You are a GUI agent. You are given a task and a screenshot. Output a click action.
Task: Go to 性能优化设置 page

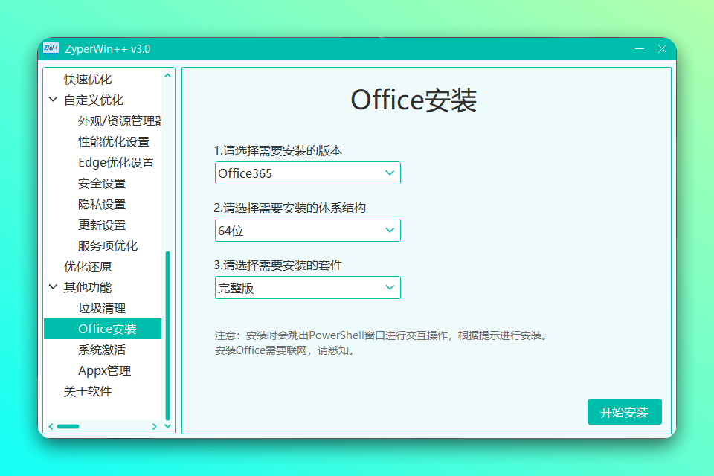coord(114,141)
